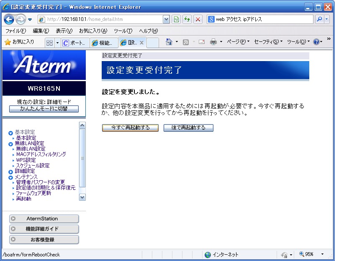Click the browser Back arrow button
Screen dimensions: 344x261
9,19
